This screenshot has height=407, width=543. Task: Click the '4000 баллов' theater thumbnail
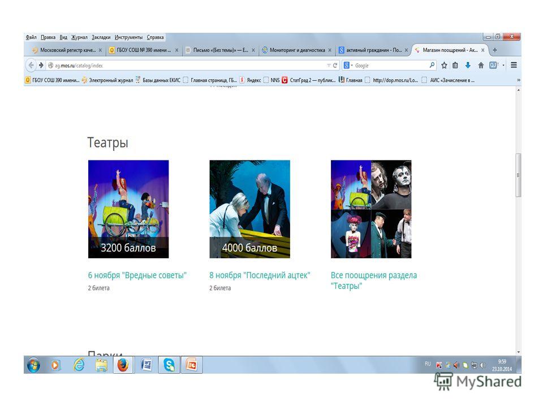(249, 209)
